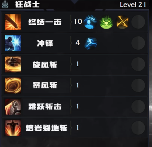
Task: Click the Level 21 label
Action: click(x=133, y=5)
